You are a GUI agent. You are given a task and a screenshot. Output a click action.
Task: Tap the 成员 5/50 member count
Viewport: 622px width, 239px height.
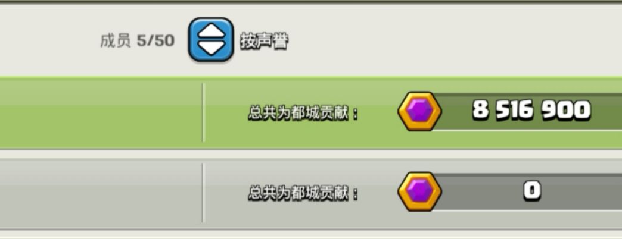point(137,41)
